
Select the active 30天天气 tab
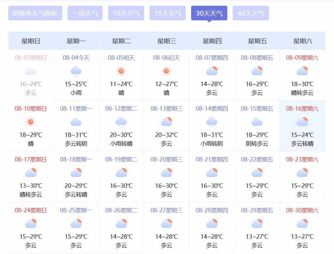(x=209, y=13)
